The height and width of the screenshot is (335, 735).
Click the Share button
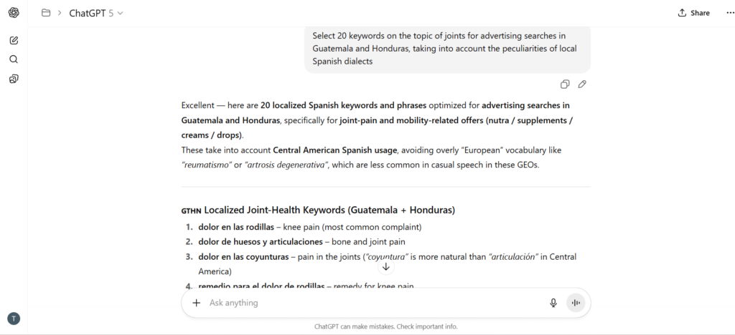coord(694,13)
